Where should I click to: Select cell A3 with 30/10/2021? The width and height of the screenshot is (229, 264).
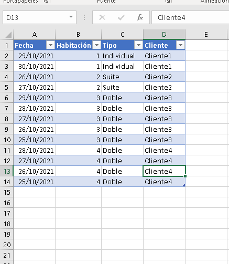35,66
